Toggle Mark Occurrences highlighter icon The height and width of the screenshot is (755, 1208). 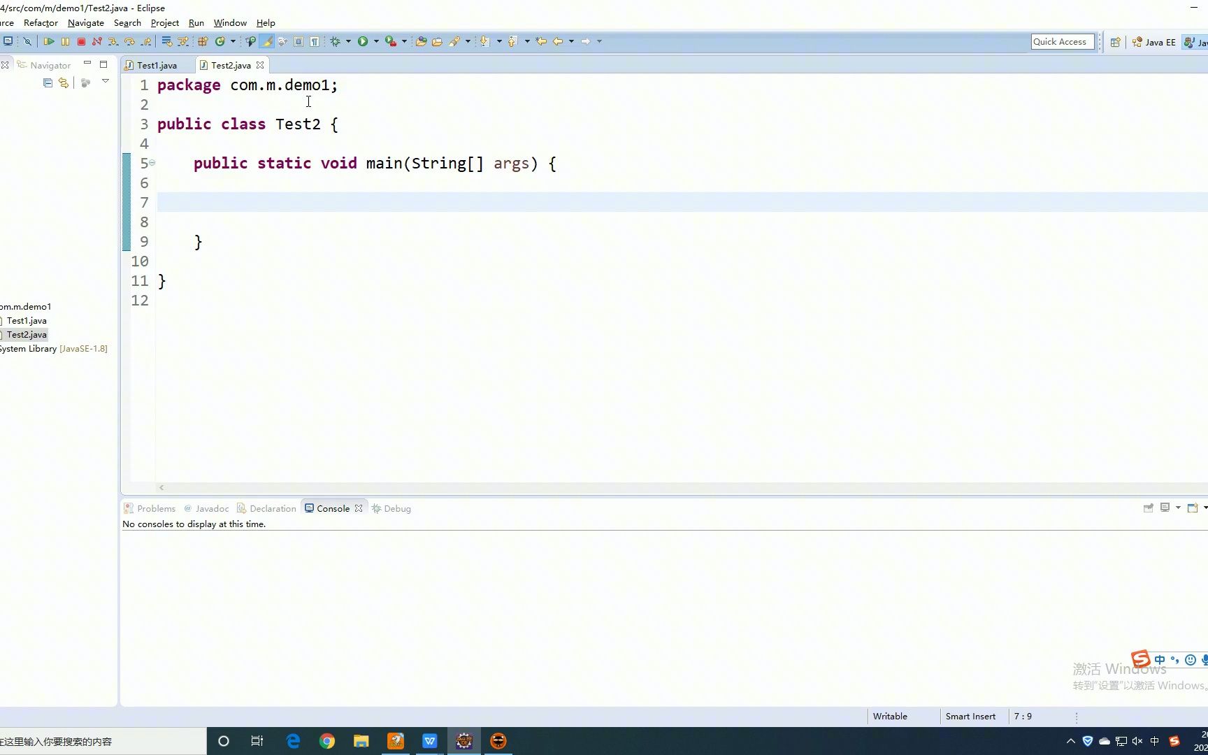click(266, 42)
